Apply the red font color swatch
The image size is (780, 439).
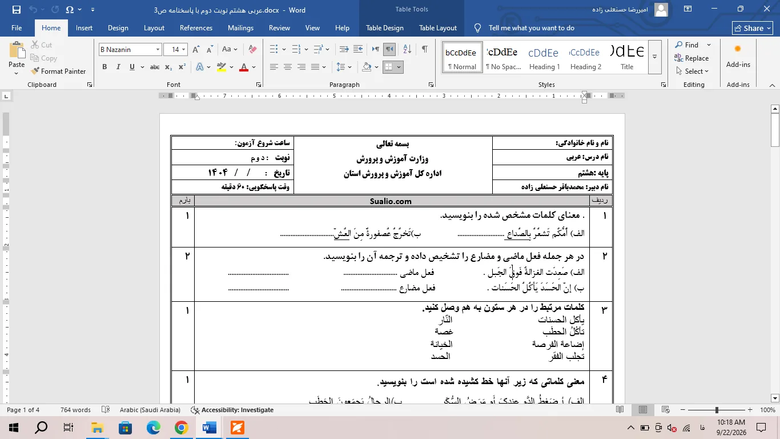coord(244,67)
